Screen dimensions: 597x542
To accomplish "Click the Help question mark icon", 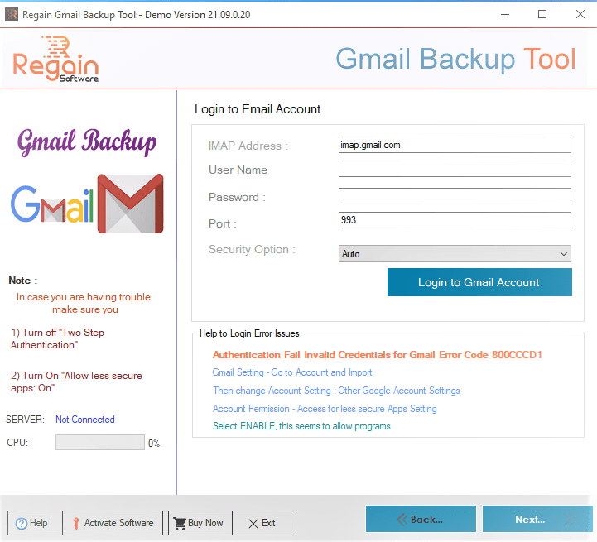I will (22, 524).
